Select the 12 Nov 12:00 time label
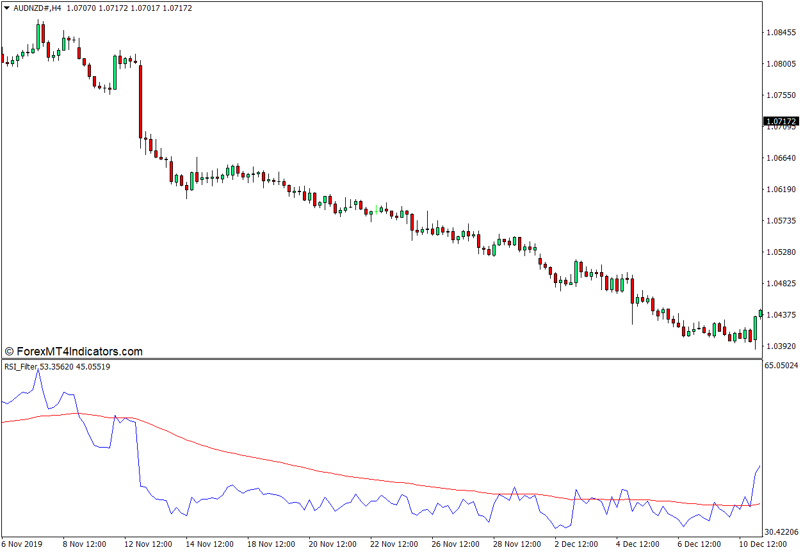 (x=148, y=544)
